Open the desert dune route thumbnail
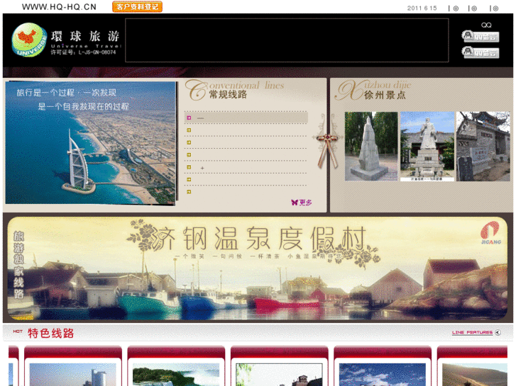516x386 pixels. coord(475,375)
